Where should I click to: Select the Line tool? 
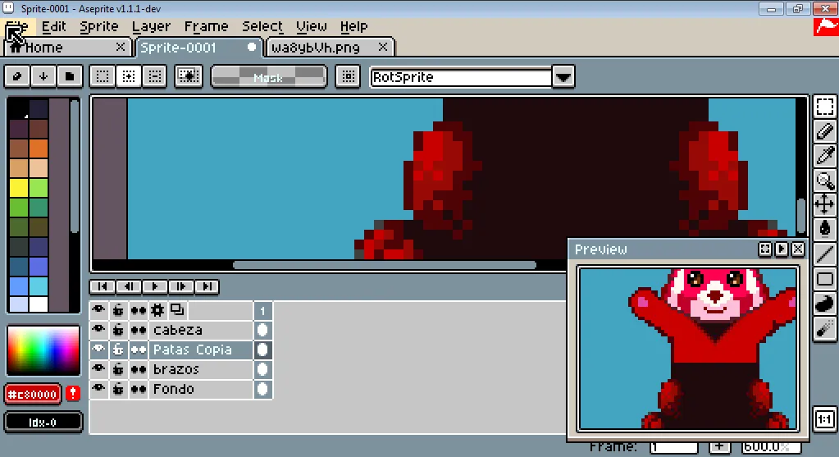pyautogui.click(x=824, y=254)
